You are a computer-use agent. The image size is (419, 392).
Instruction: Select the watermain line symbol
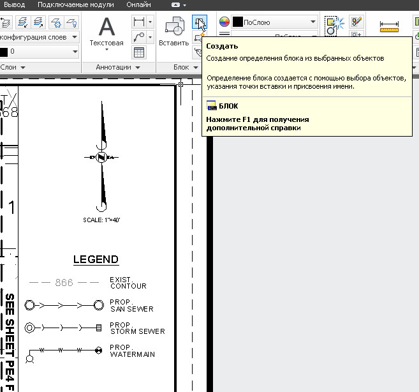pyautogui.click(x=64, y=354)
